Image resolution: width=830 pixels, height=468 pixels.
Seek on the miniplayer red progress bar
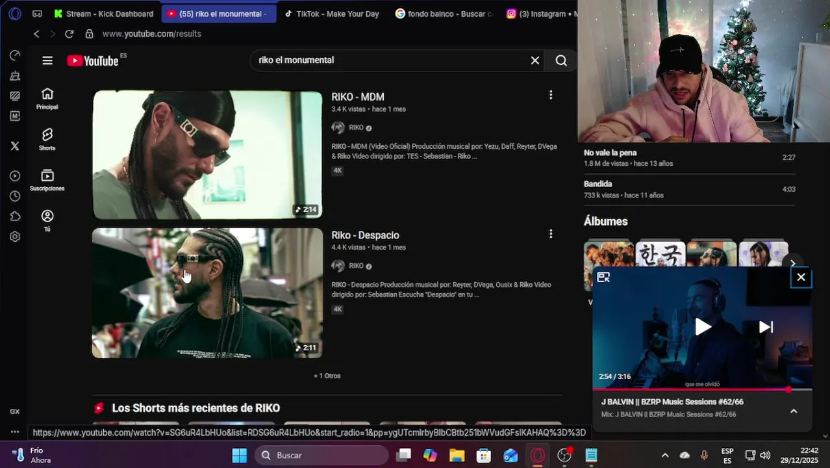point(702,389)
